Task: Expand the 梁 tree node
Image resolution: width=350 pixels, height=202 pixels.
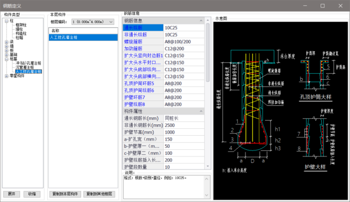Action: [x=7, y=42]
